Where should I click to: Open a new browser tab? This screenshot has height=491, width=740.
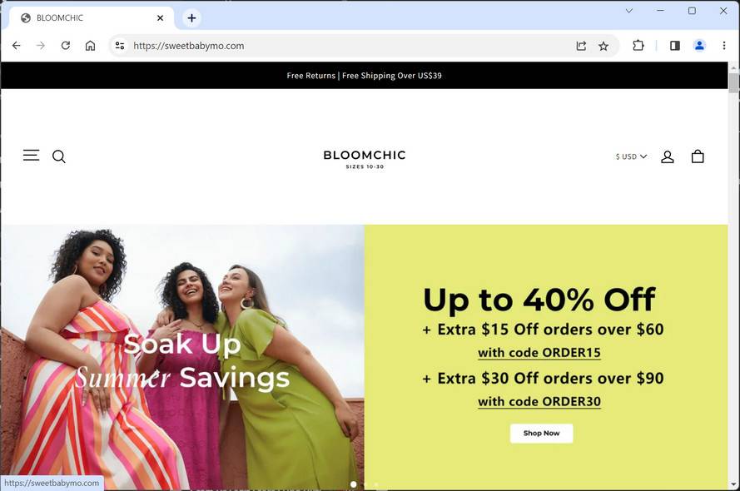point(191,18)
